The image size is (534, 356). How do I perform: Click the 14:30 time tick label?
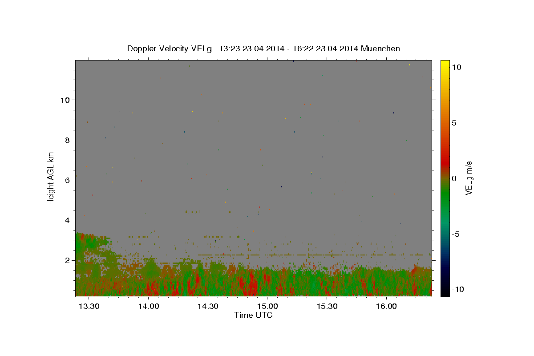[x=208, y=306]
